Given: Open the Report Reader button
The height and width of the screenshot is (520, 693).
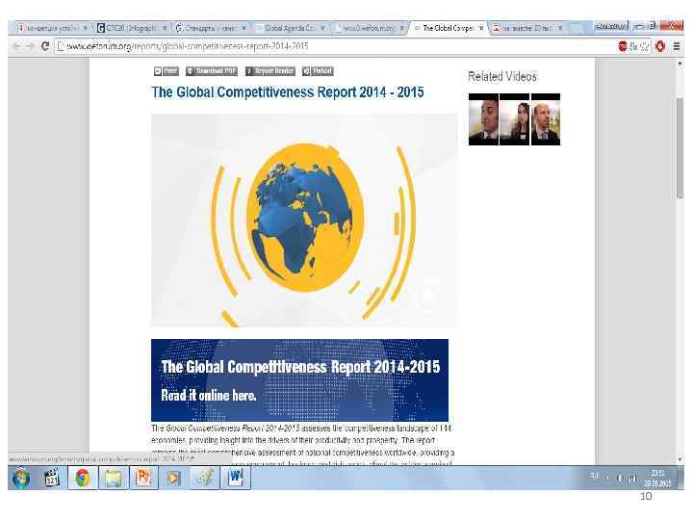Looking at the screenshot, I should tap(270, 71).
